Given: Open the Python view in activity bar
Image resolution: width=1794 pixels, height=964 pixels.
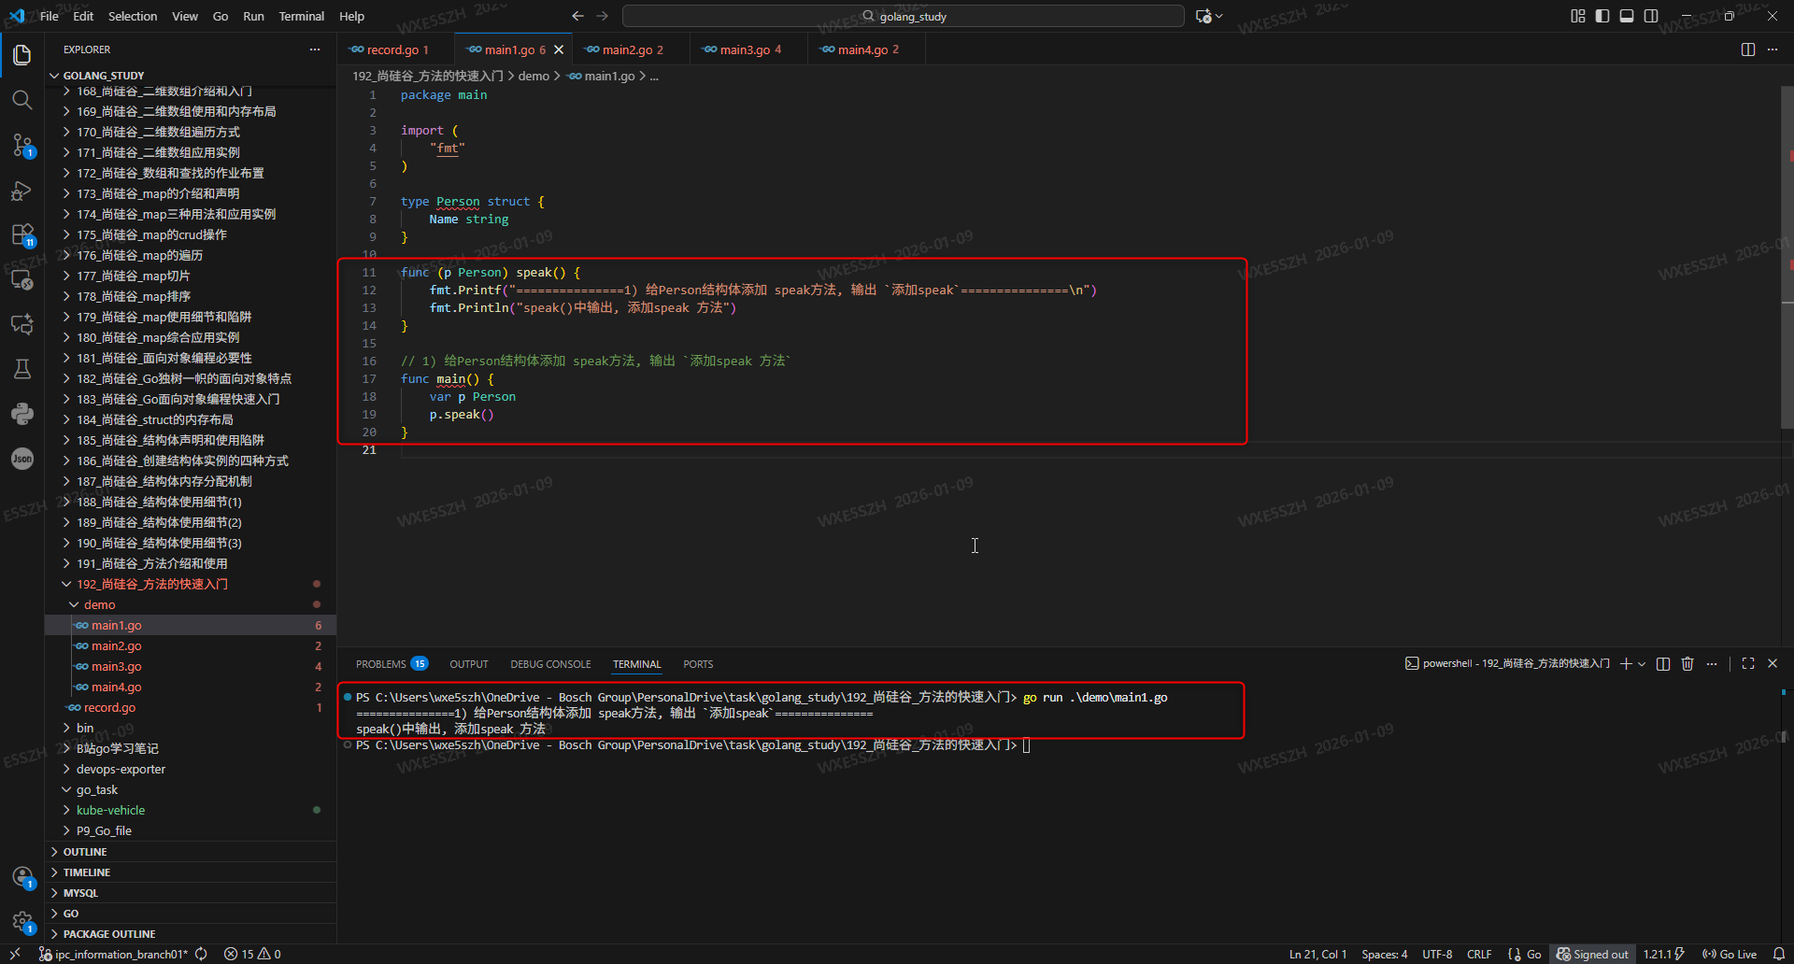Looking at the screenshot, I should coord(22,414).
